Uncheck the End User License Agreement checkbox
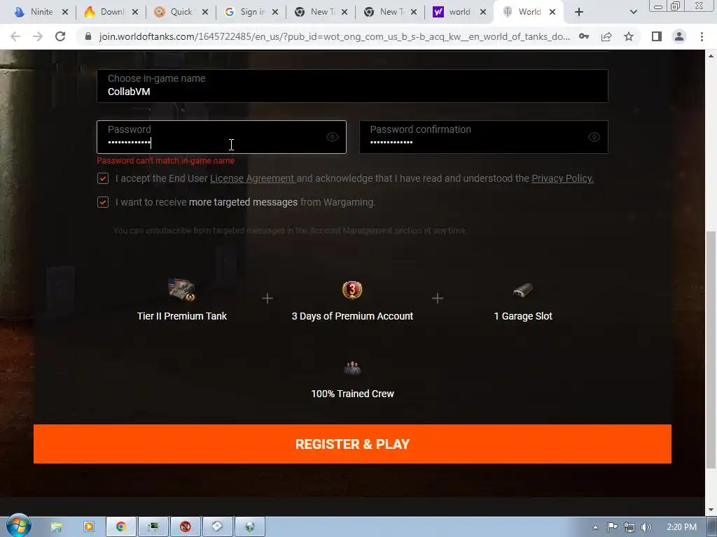Image resolution: width=717 pixels, height=537 pixels. (x=103, y=178)
